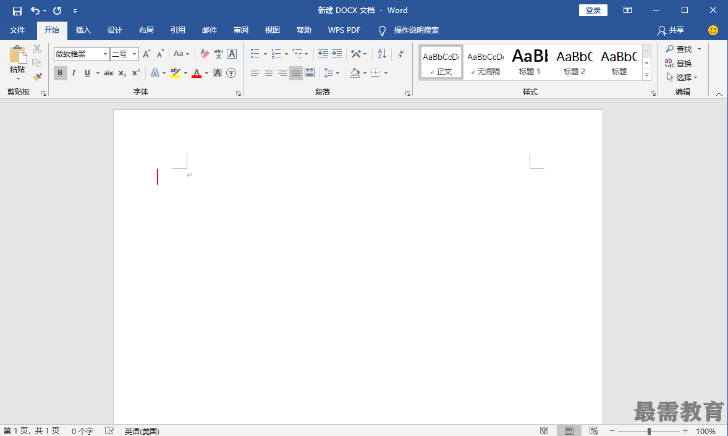This screenshot has width=728, height=436.
Task: Click 替换 to replace text
Action: tap(679, 63)
